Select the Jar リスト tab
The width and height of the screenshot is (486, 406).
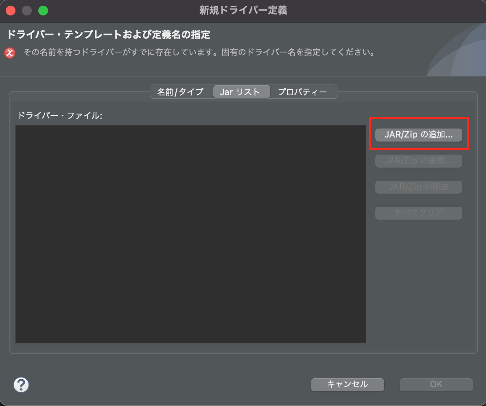click(x=240, y=92)
